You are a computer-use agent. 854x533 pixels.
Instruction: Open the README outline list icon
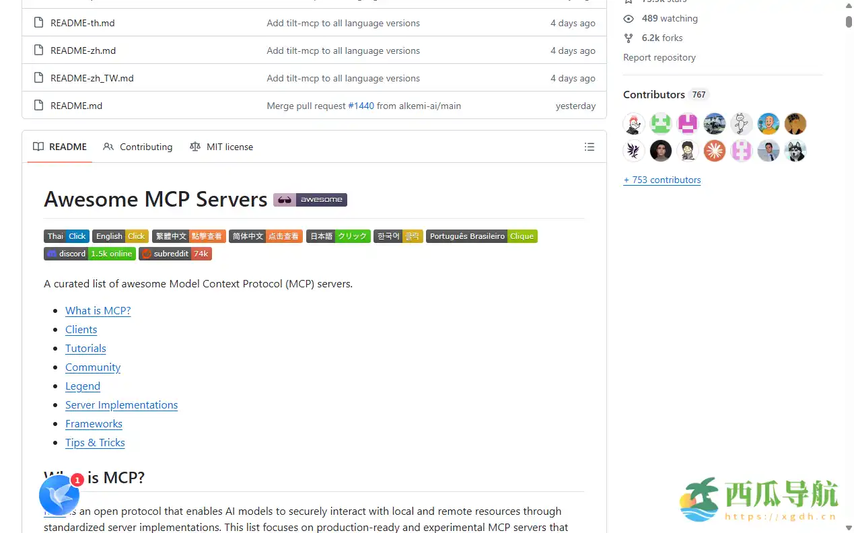[590, 147]
